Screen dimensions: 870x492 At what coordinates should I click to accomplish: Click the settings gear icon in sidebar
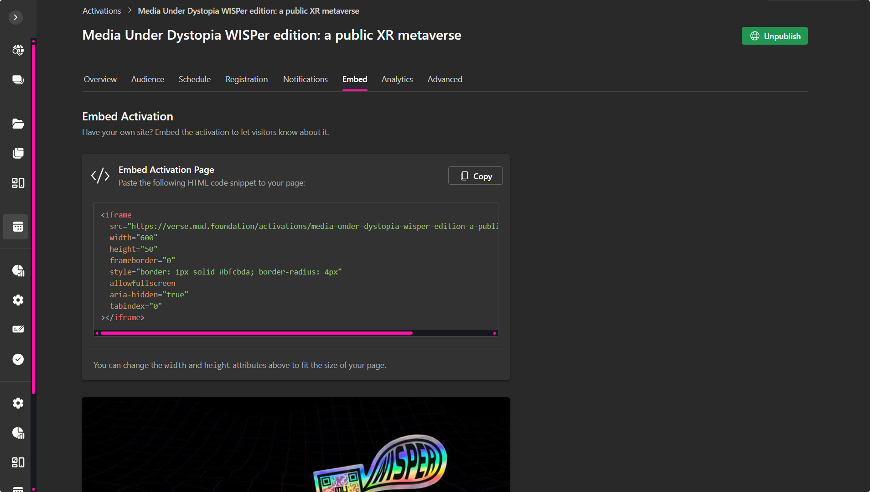click(x=18, y=300)
